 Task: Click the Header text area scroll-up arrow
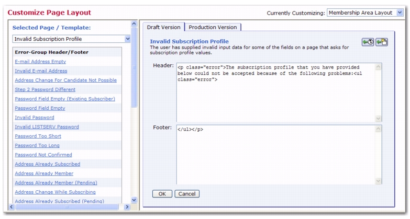pos(379,67)
